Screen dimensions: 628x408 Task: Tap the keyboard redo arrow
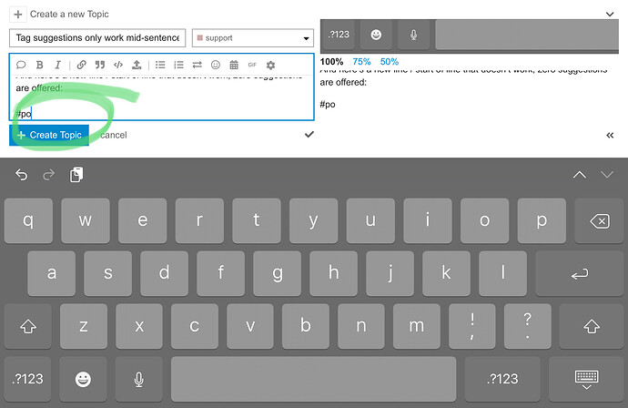coord(49,175)
